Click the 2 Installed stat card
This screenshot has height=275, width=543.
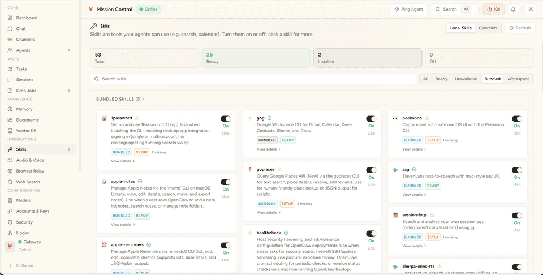point(368,58)
